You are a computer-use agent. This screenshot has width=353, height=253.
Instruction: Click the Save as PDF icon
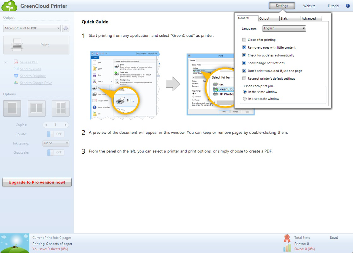click(x=16, y=62)
